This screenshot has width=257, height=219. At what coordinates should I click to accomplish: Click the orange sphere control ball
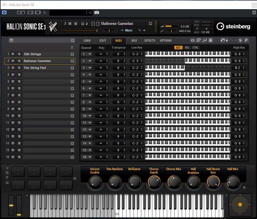tap(240, 204)
